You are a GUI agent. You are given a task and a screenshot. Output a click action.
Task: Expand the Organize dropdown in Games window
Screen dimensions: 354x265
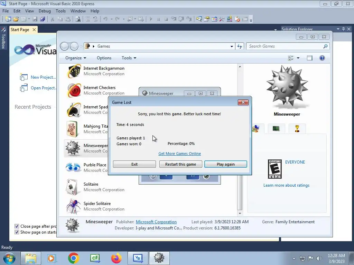coord(76,58)
